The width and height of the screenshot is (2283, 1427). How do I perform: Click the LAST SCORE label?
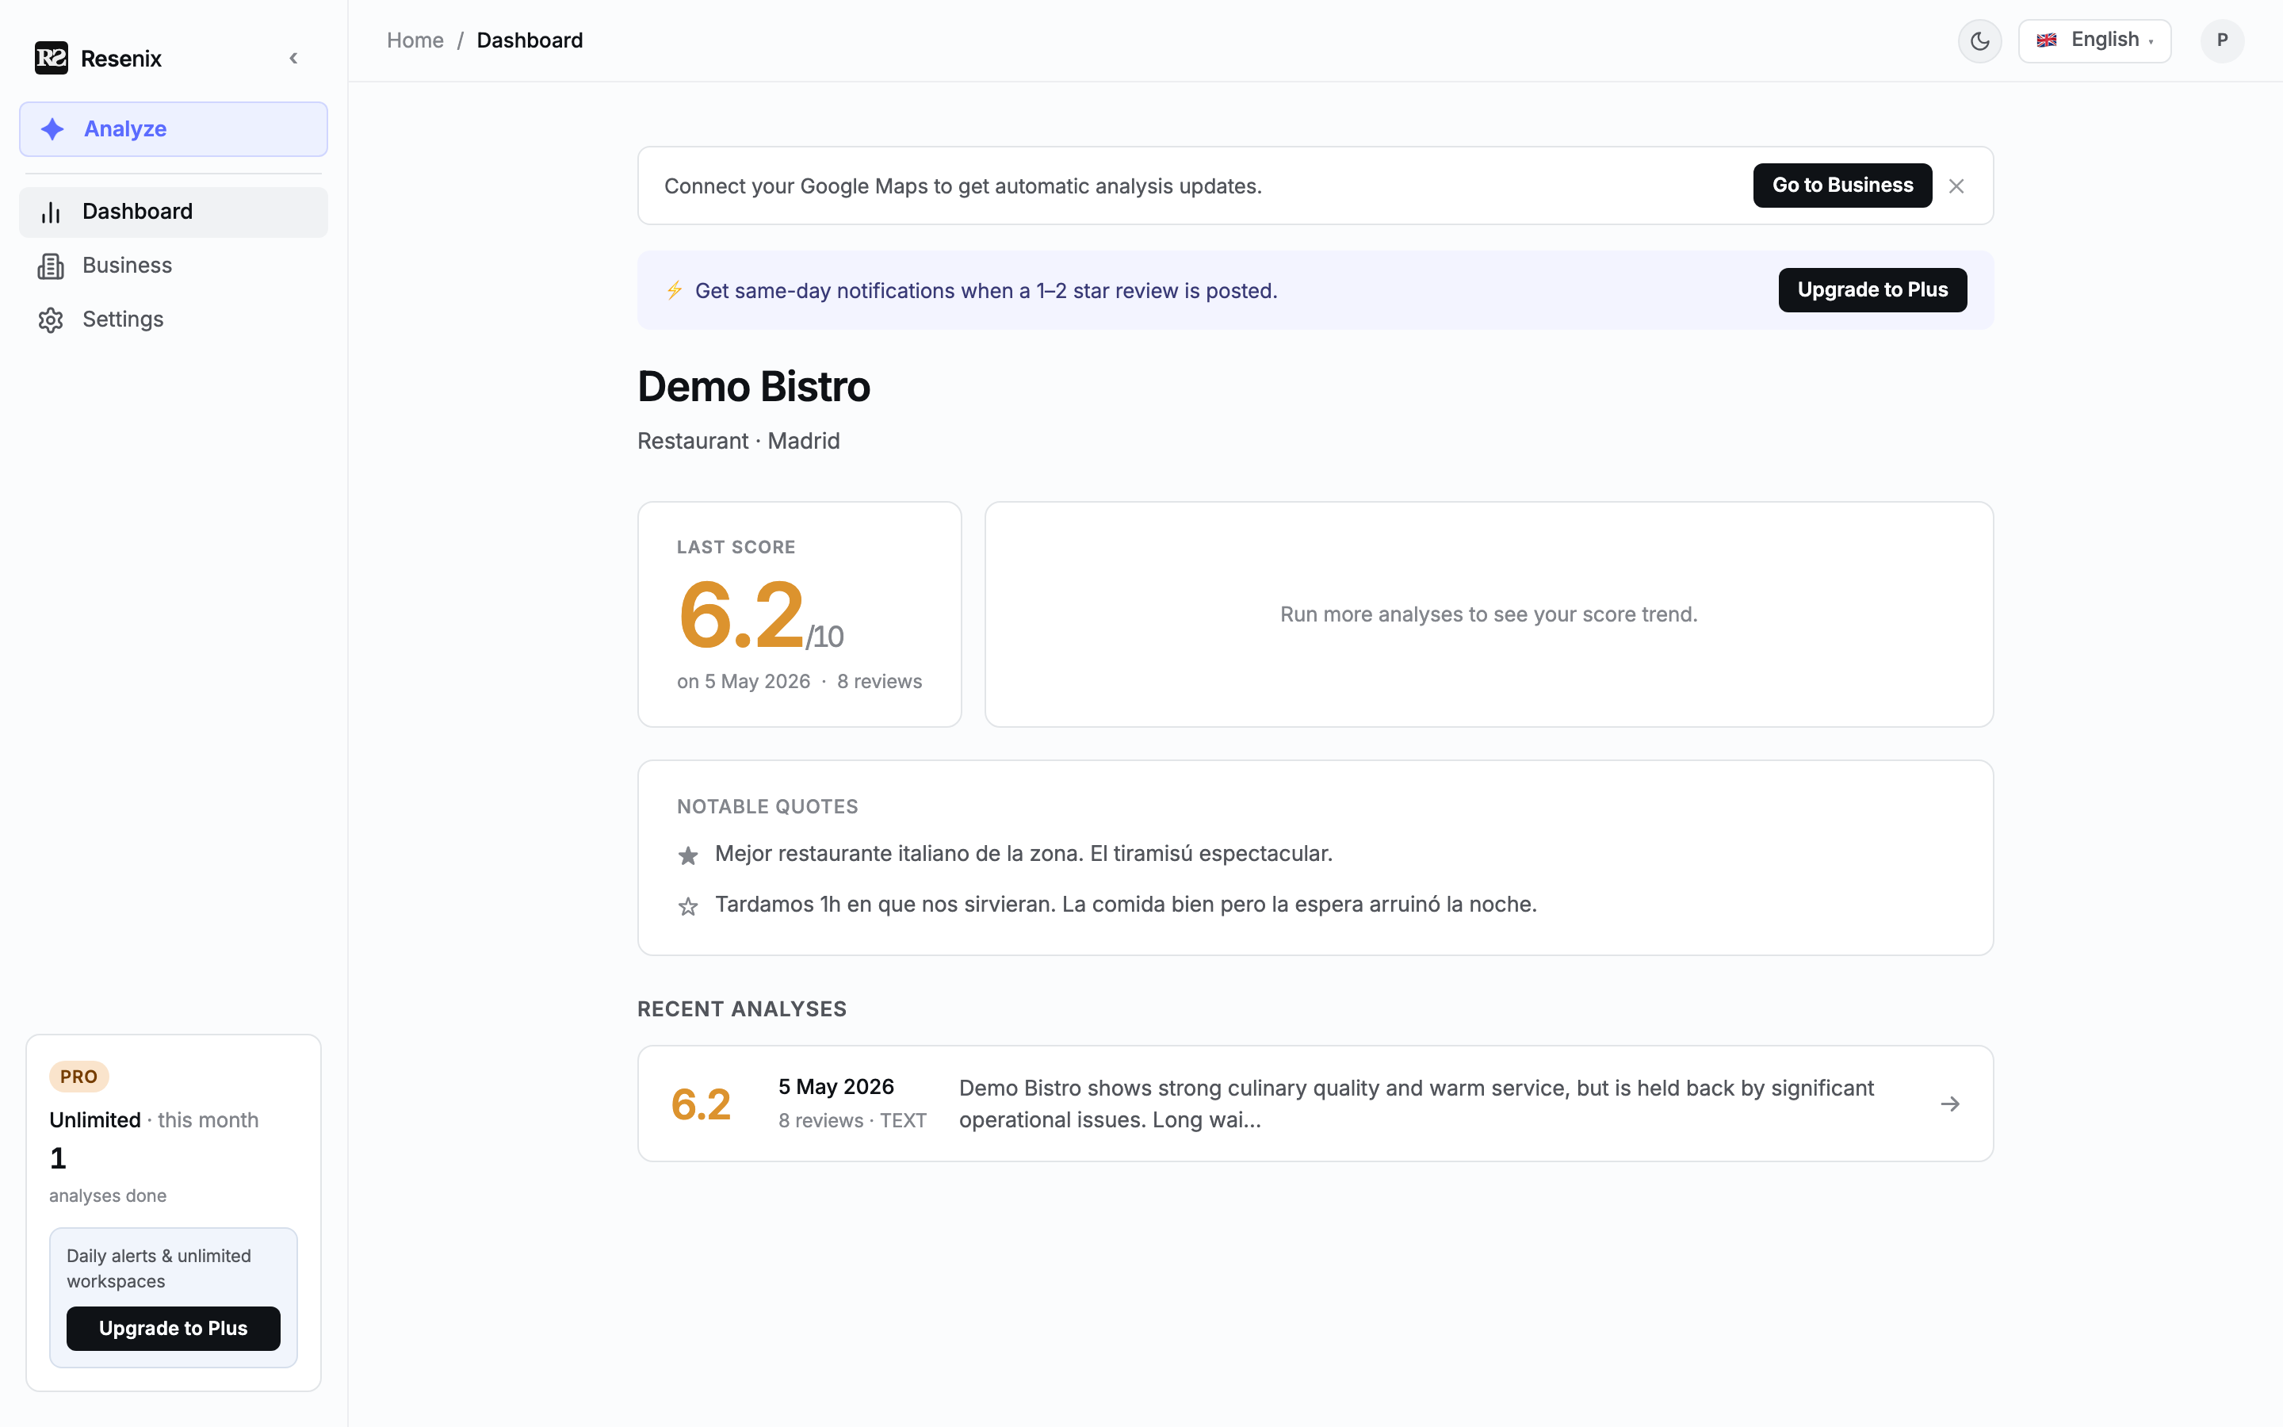coord(736,547)
